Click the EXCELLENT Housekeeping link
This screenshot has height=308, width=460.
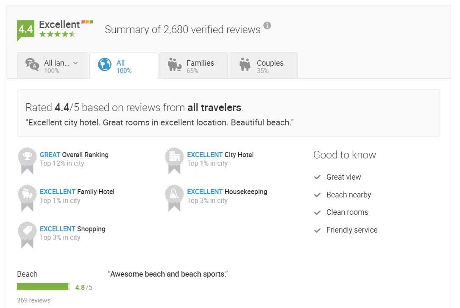click(227, 191)
